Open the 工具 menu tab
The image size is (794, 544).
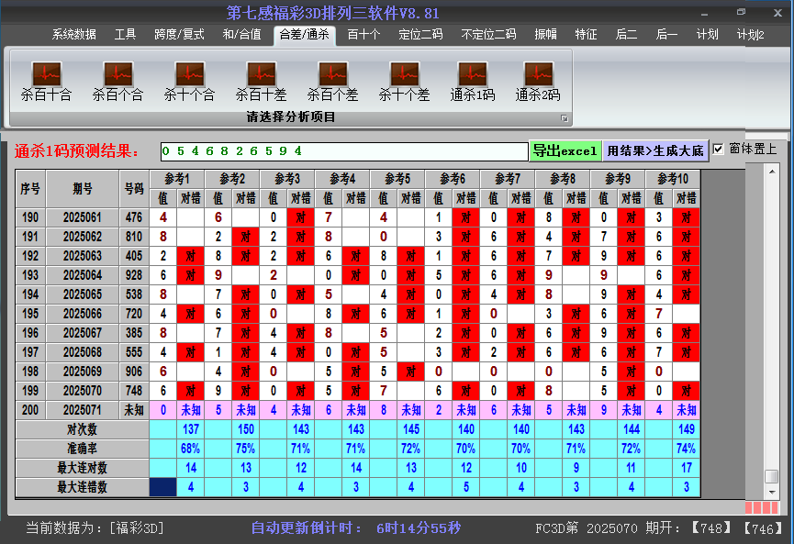click(125, 35)
